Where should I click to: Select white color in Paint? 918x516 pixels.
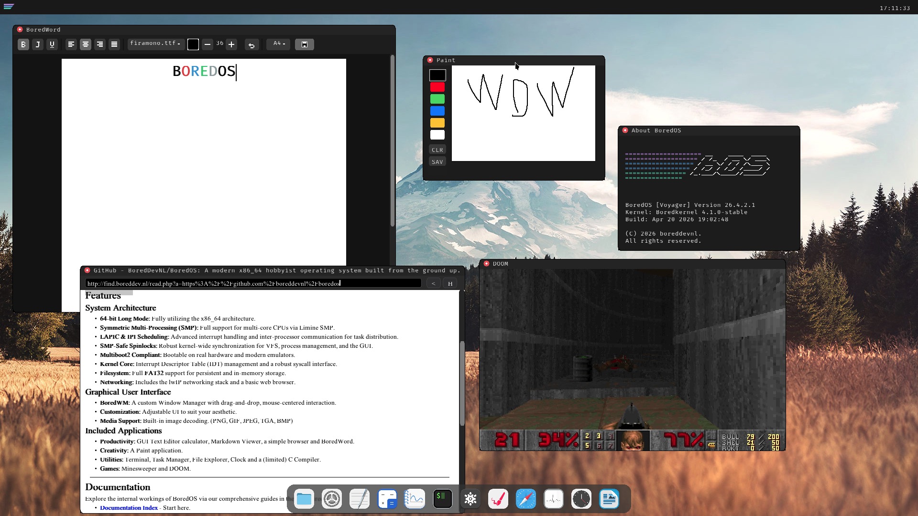click(437, 135)
